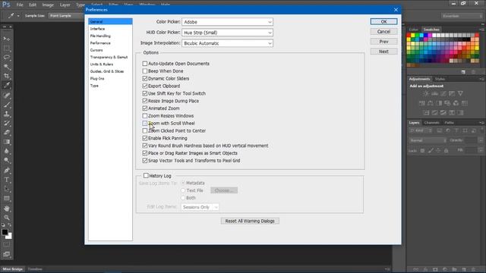This screenshot has width=486, height=273.
Task: Select the Lasso tool
Action: pyautogui.click(x=7, y=58)
